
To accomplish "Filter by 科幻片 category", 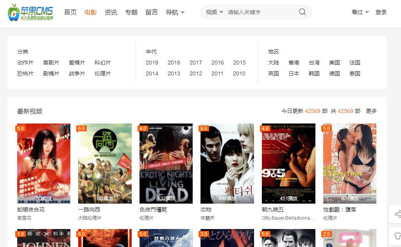I will [x=103, y=63].
